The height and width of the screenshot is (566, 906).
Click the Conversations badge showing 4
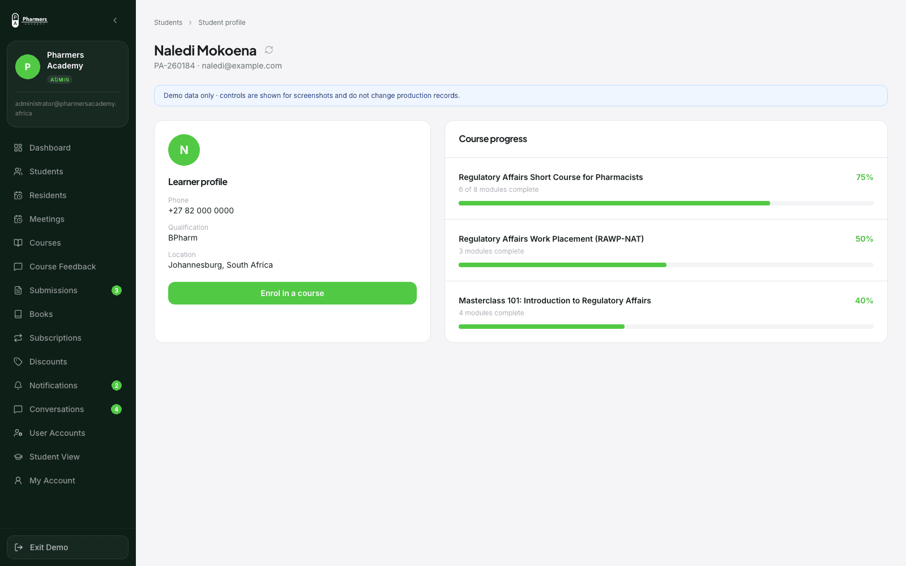[x=117, y=409]
